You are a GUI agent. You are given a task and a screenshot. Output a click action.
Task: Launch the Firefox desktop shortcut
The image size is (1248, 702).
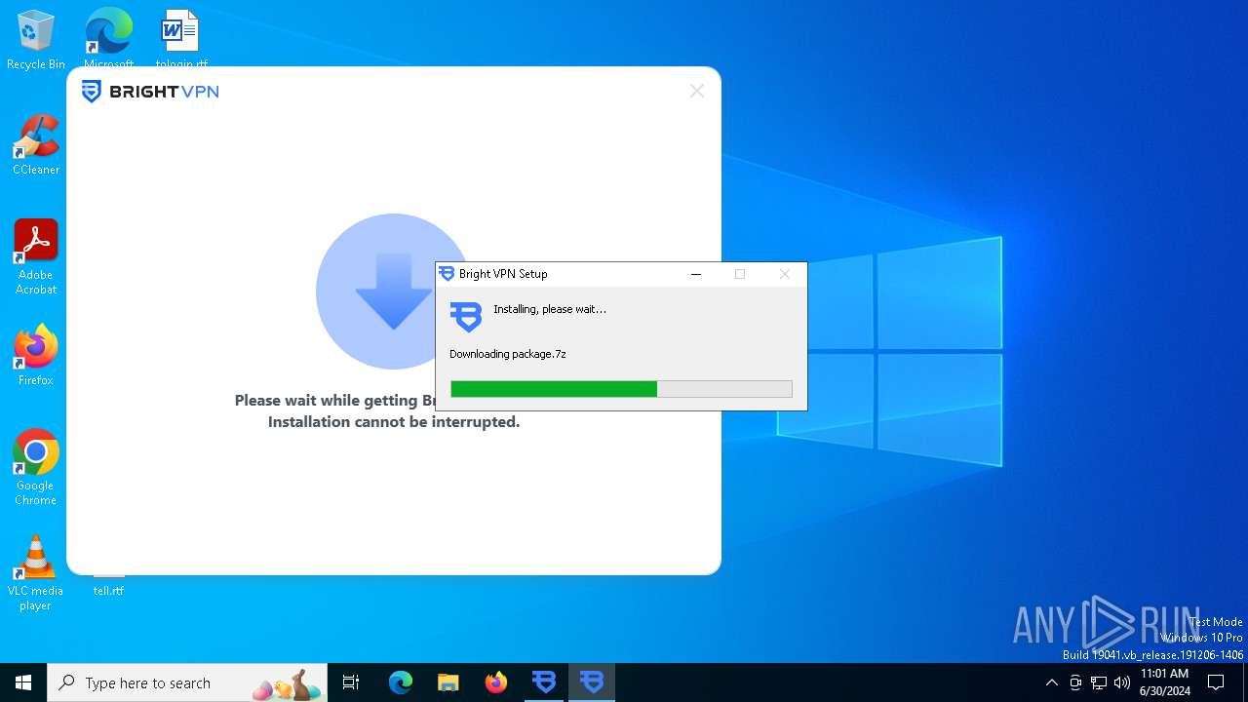point(36,355)
